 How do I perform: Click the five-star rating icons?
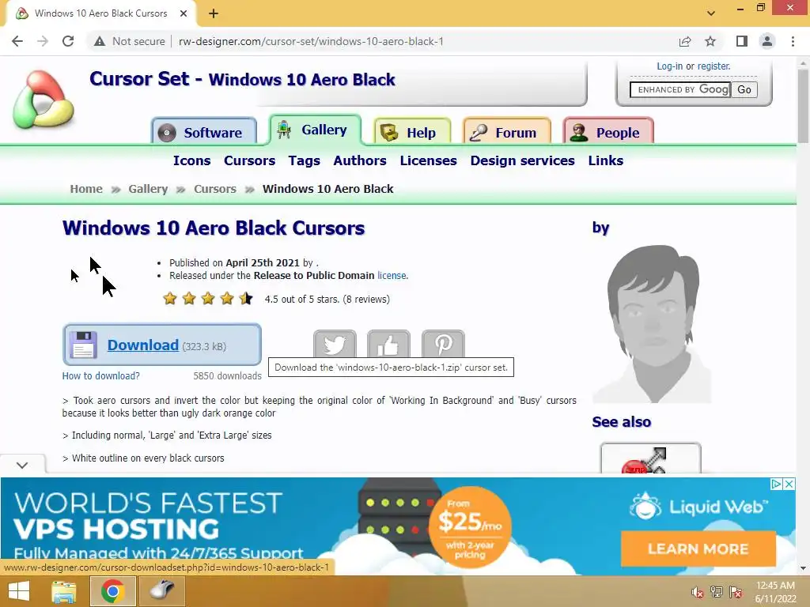[208, 298]
